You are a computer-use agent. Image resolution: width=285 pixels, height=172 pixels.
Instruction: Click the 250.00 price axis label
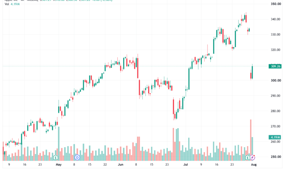pos(276,157)
